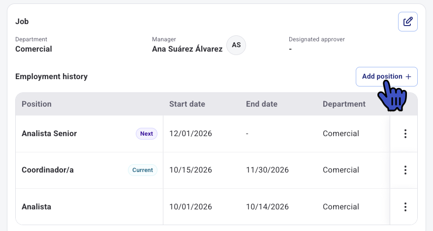The image size is (433, 231).
Task: Click the start date 12/01/2026
Action: click(190, 134)
